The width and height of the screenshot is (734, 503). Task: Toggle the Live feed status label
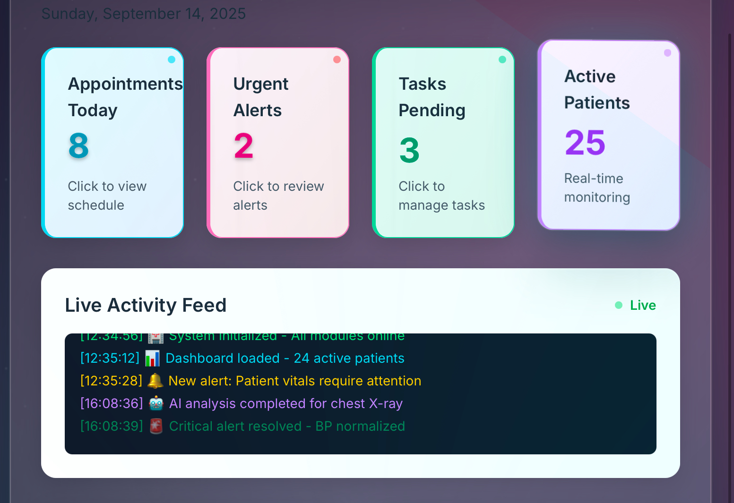[643, 305]
